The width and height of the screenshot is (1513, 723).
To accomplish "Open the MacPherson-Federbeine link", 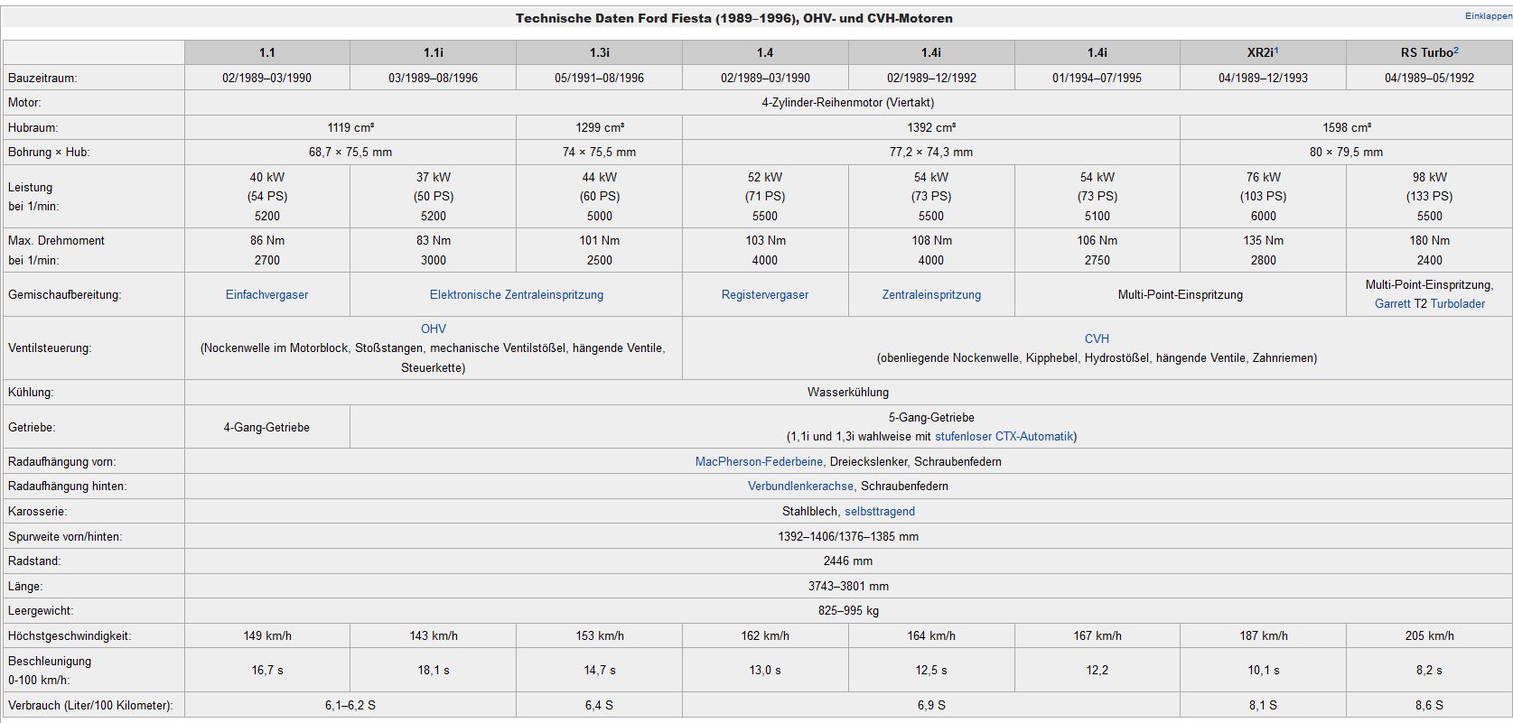I will click(759, 461).
